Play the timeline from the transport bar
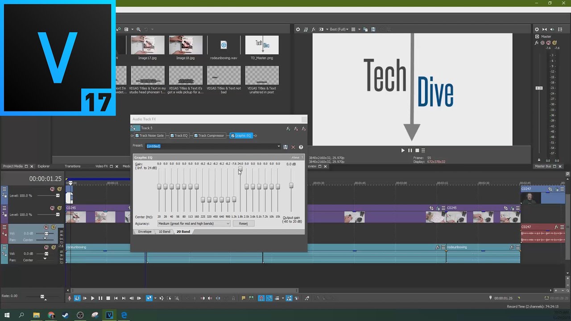 (92, 298)
